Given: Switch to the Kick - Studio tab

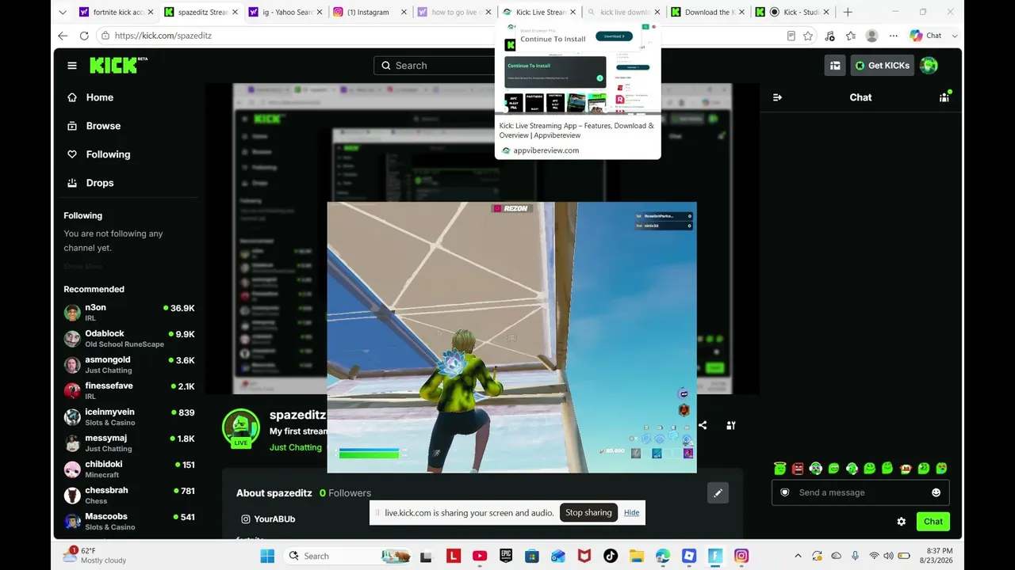Looking at the screenshot, I should click(x=791, y=12).
